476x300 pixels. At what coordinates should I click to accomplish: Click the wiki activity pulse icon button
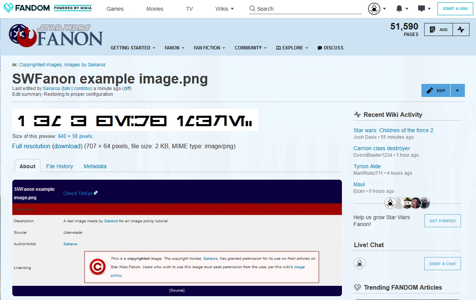(x=461, y=30)
